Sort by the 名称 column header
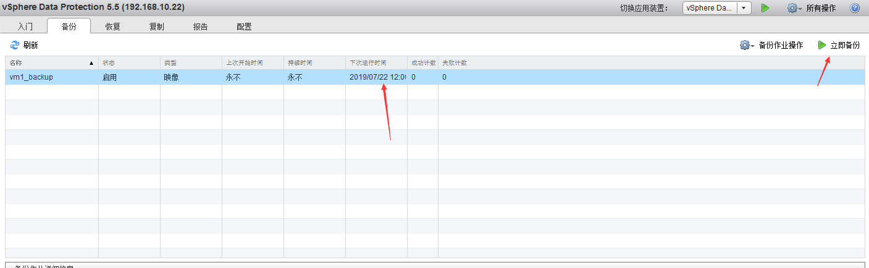 (52, 63)
